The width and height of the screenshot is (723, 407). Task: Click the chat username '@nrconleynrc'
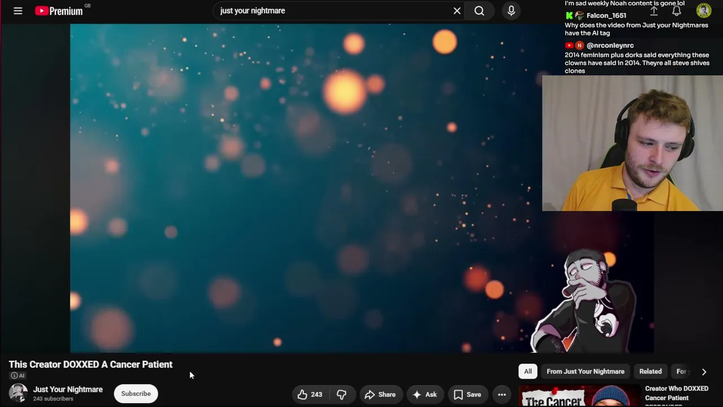point(610,45)
